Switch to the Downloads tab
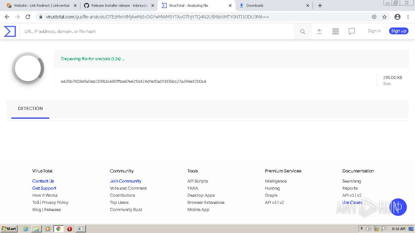 (274, 6)
